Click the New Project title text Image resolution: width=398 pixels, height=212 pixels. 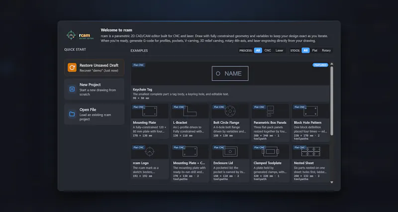90,85
